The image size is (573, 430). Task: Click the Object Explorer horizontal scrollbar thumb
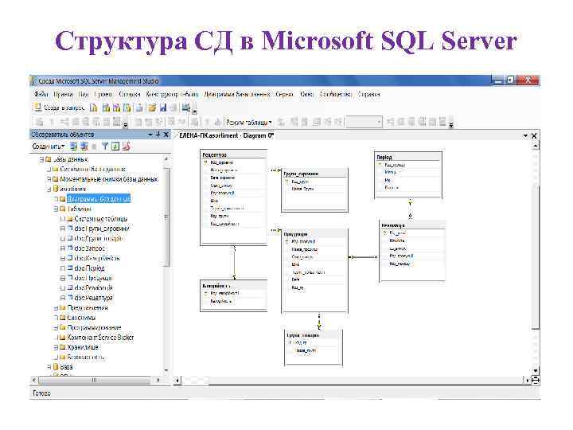(x=94, y=381)
